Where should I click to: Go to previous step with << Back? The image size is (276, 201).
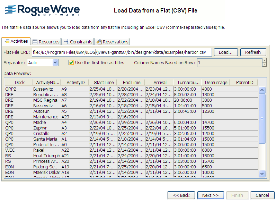[x=181, y=195]
